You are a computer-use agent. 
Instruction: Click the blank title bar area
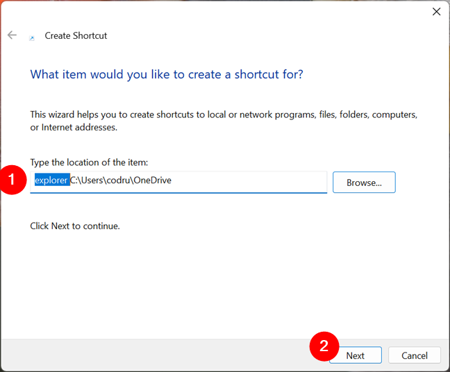pos(230,15)
